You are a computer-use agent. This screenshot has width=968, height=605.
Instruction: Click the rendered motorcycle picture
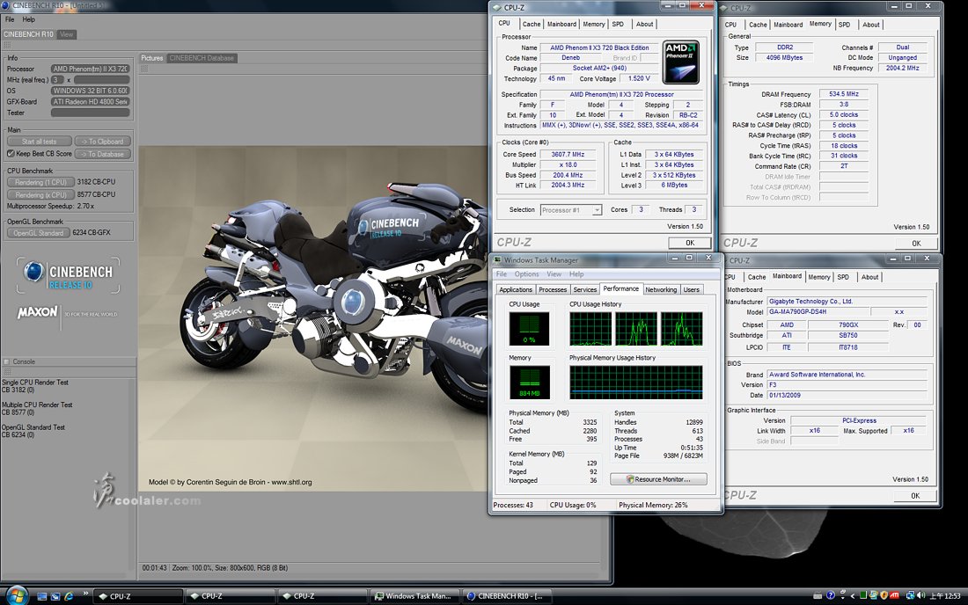314,319
